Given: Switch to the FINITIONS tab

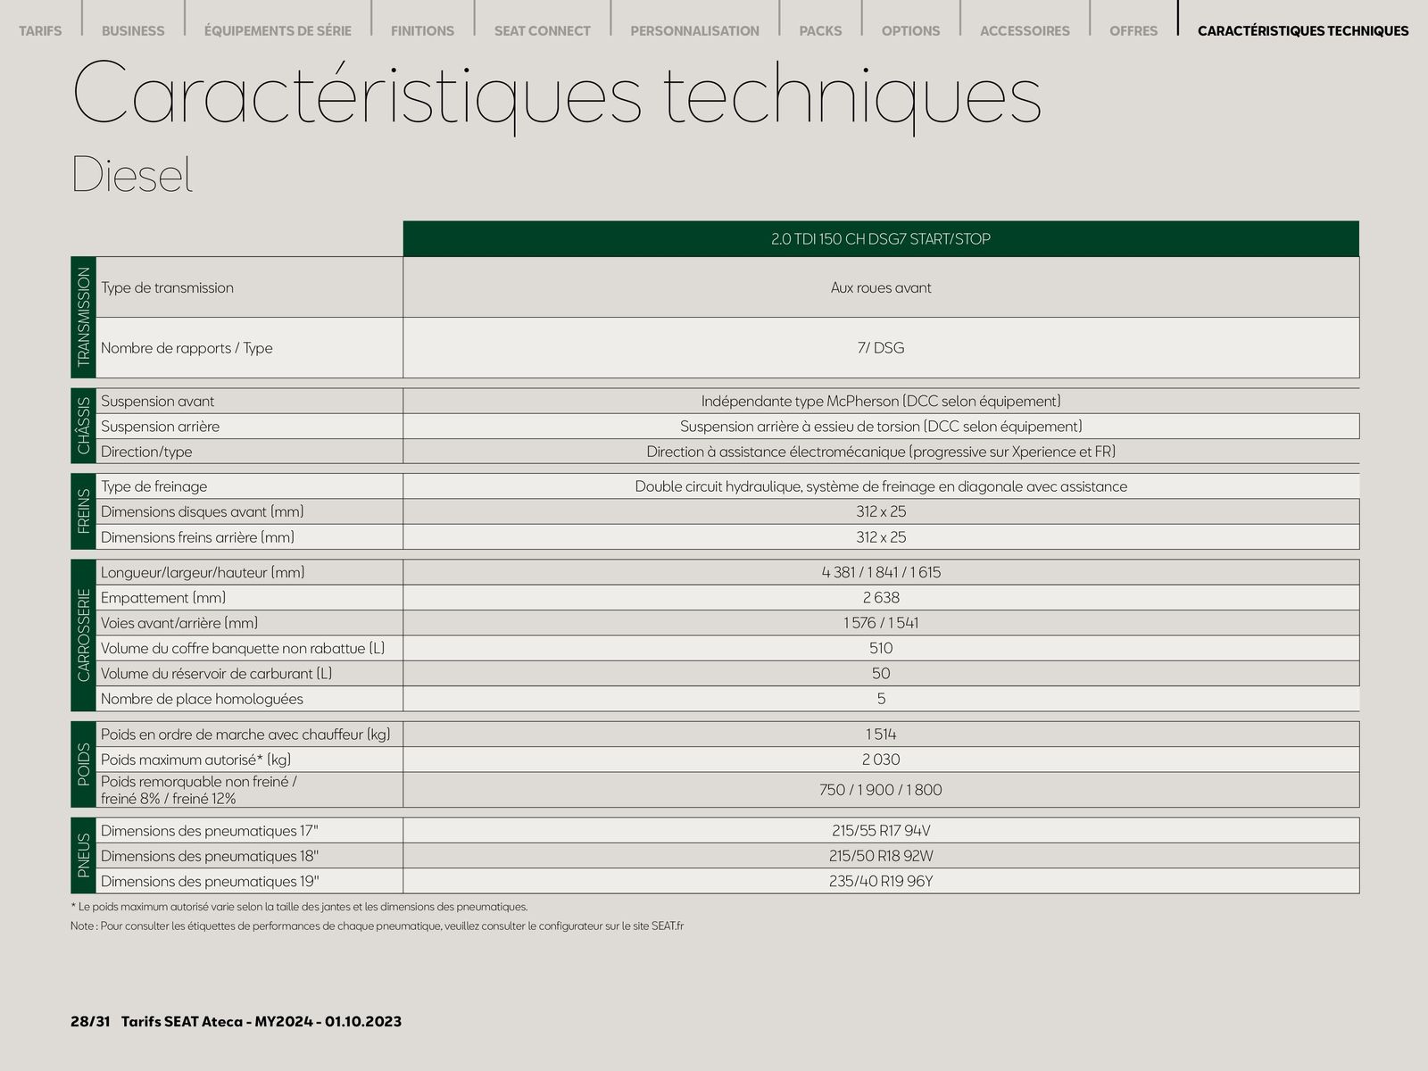Looking at the screenshot, I should coord(422,30).
